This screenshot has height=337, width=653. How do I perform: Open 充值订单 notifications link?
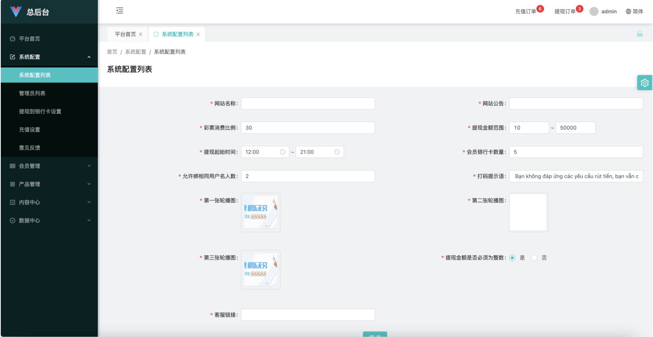click(525, 12)
